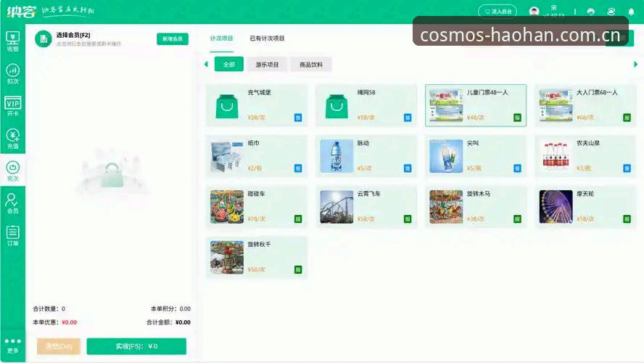Select the 充气城堡 shopping bag thumbnail

point(227,106)
